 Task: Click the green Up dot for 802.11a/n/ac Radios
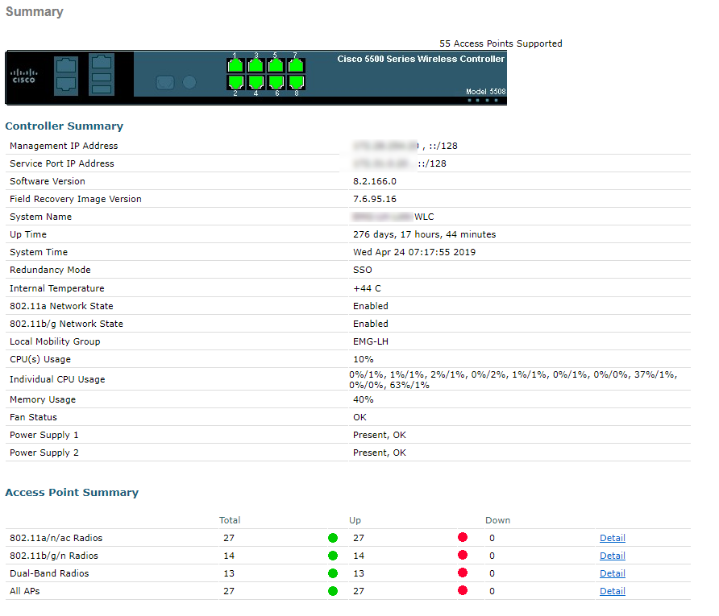[x=333, y=538]
